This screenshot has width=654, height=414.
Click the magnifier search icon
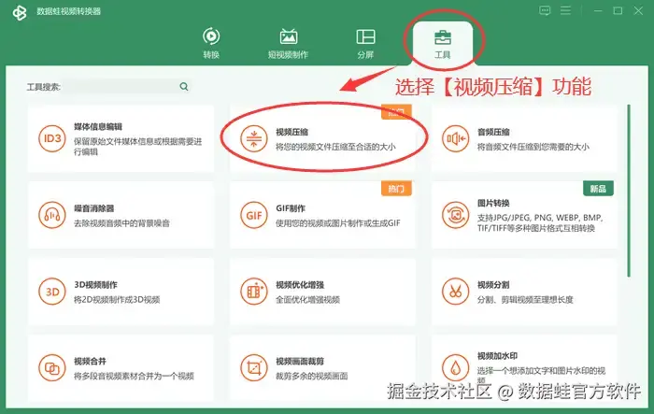(184, 86)
